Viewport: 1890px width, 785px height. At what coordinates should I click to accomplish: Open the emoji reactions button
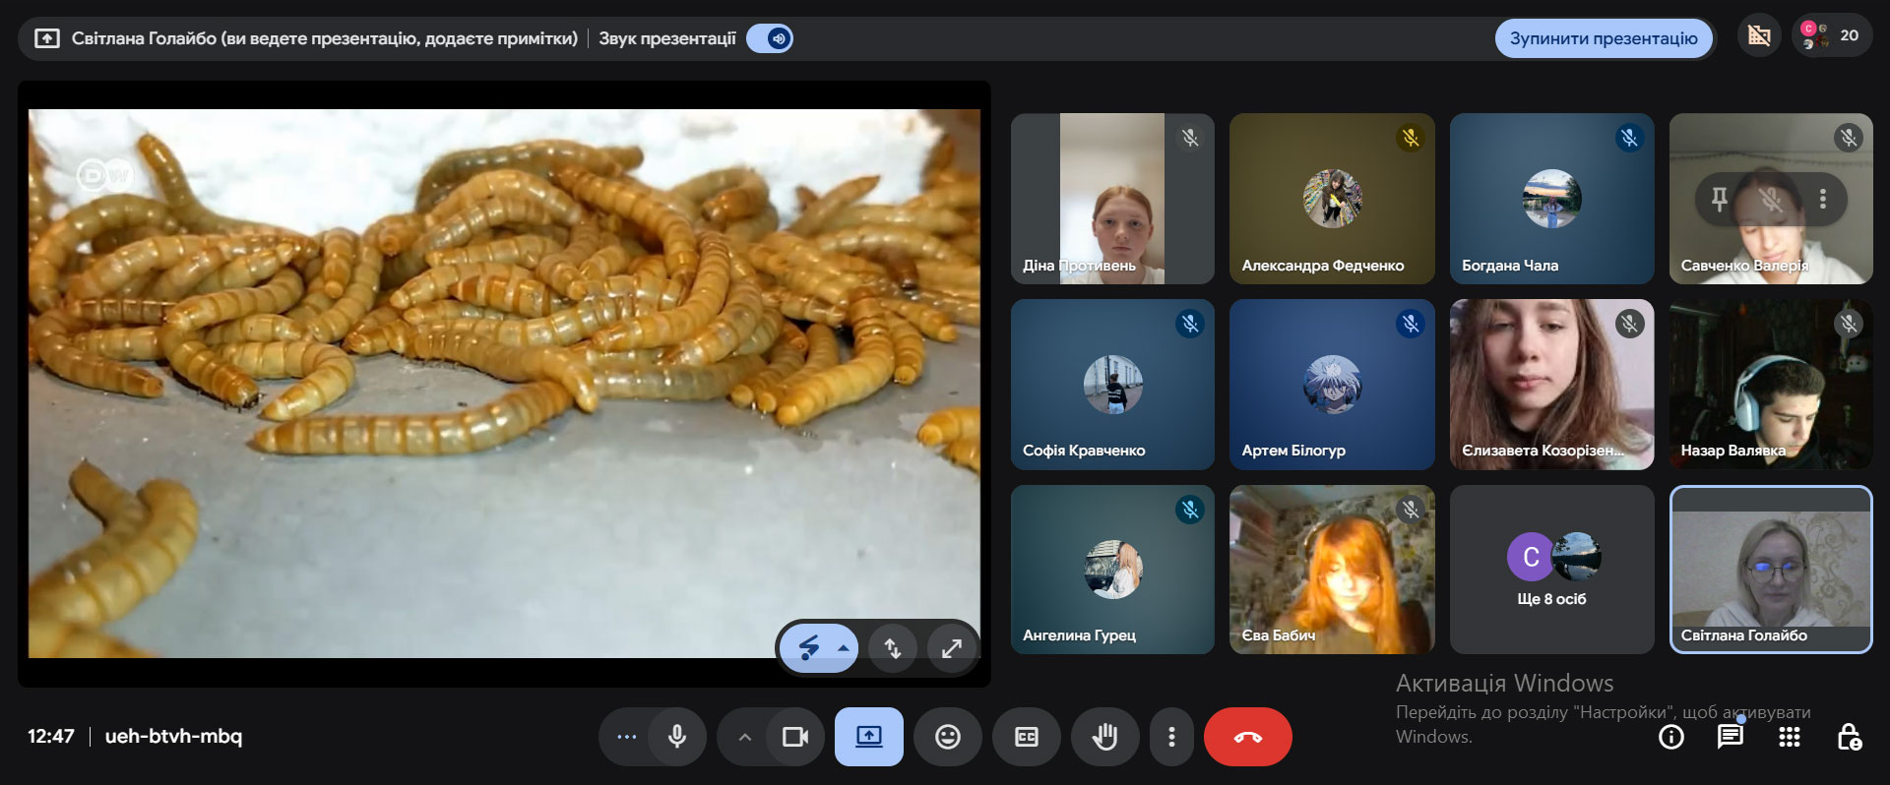click(947, 737)
